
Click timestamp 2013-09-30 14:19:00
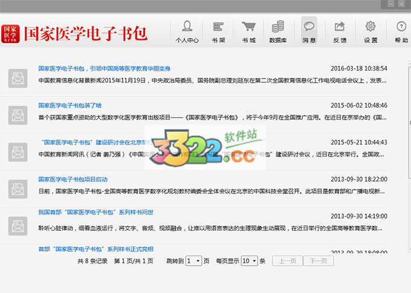pos(359,216)
